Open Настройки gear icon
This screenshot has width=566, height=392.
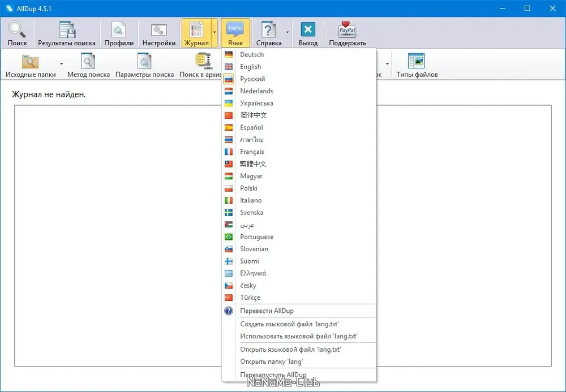tap(159, 30)
